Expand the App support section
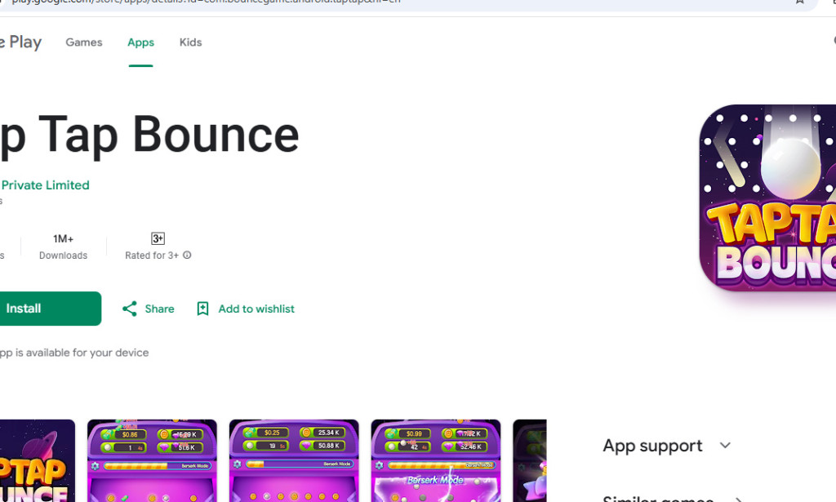Screen dimensions: 836x502 coord(653,446)
